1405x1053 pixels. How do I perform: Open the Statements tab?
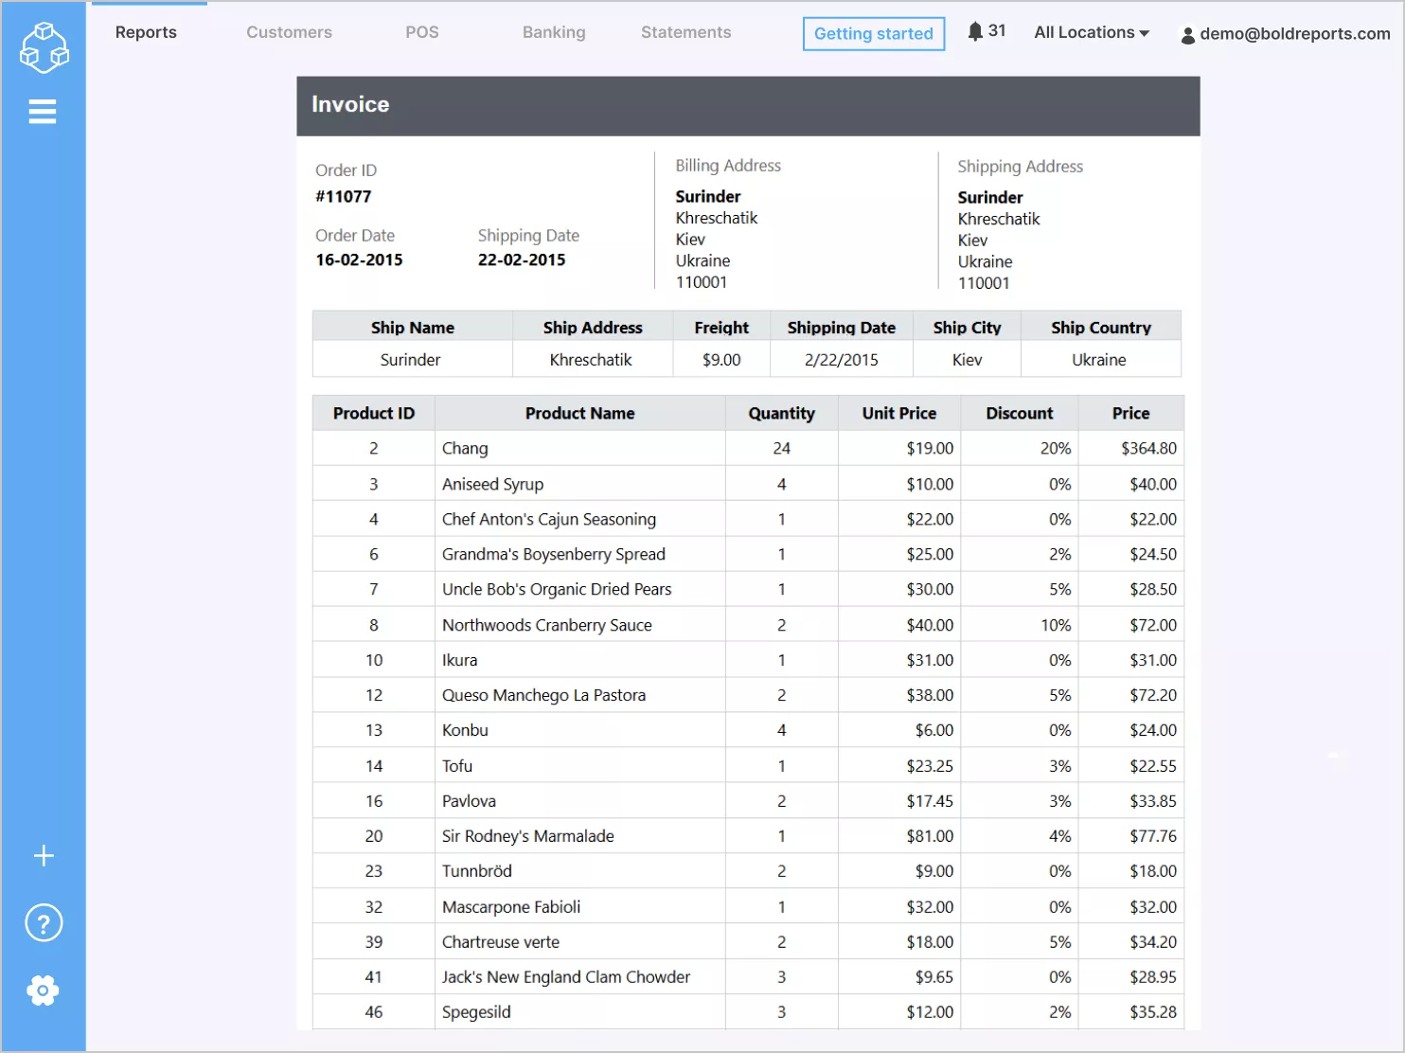click(685, 32)
